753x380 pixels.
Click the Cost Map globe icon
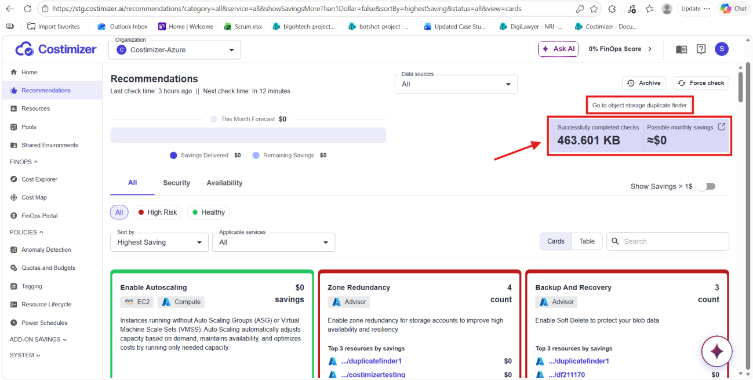tap(14, 197)
